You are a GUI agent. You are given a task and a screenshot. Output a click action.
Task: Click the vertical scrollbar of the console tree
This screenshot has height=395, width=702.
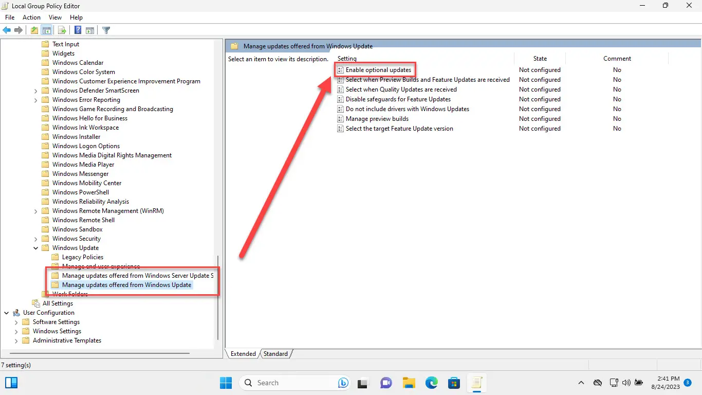click(x=219, y=298)
